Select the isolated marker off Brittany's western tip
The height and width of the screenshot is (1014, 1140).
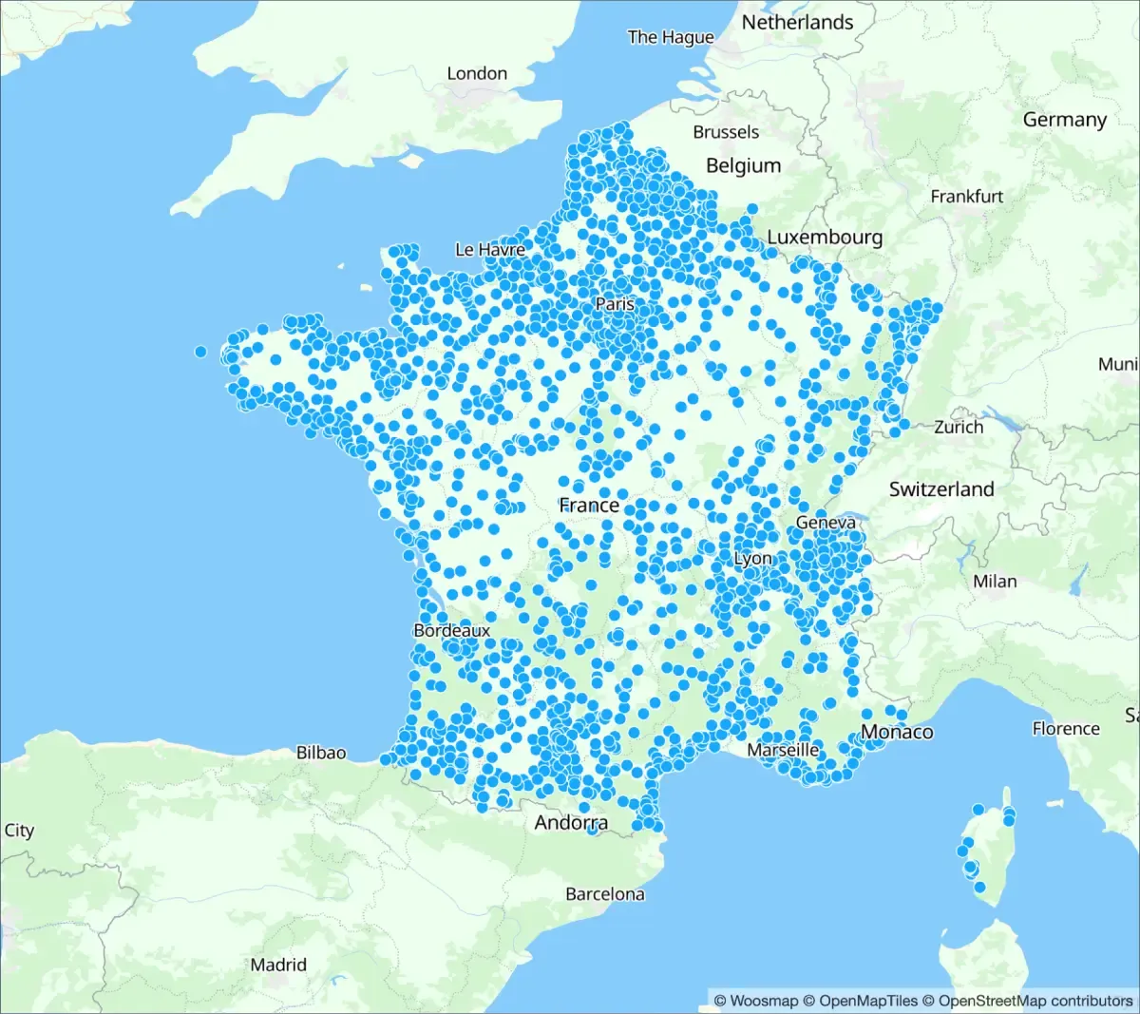[x=200, y=352]
